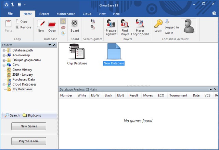Open the Player Encyclopedia
219x150 pixels.
tap(140, 27)
